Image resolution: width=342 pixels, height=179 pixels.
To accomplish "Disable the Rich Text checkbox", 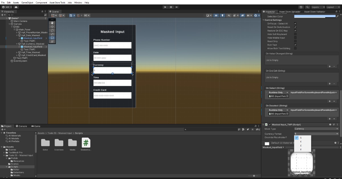I will point(296,45).
